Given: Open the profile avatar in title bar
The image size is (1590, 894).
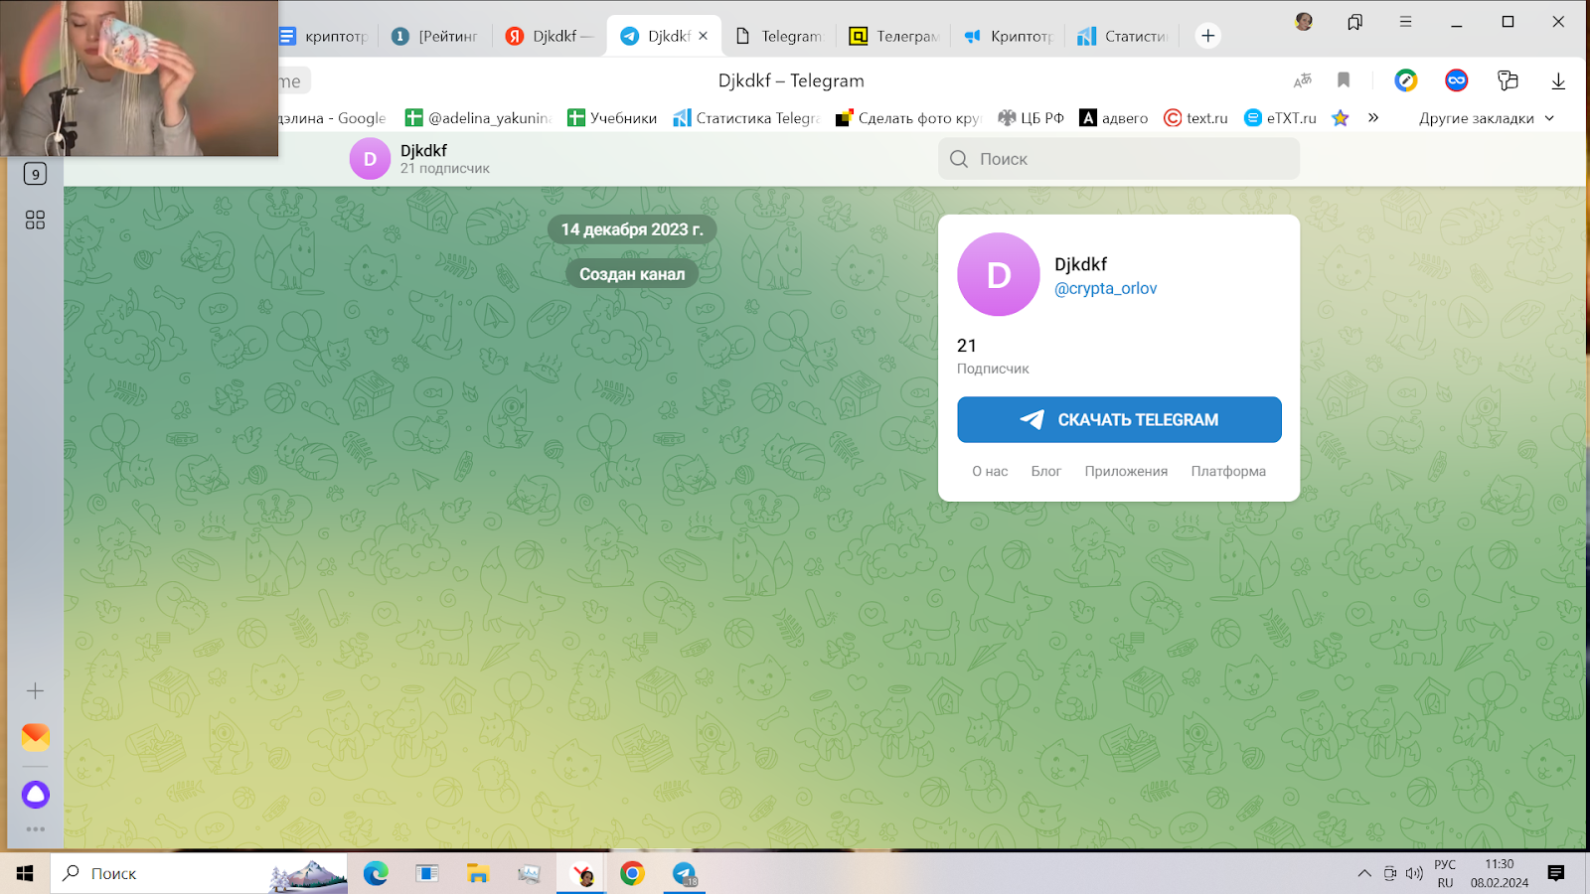Looking at the screenshot, I should click(1304, 22).
